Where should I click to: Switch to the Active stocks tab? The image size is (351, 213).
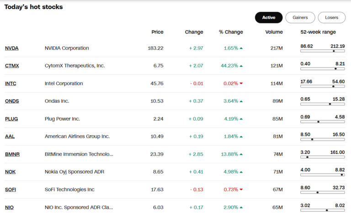tap(269, 17)
